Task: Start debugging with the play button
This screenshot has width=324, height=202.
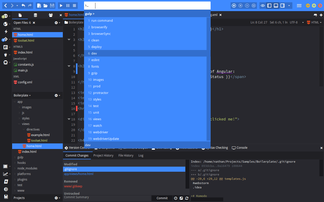Action: [x=61, y=5]
